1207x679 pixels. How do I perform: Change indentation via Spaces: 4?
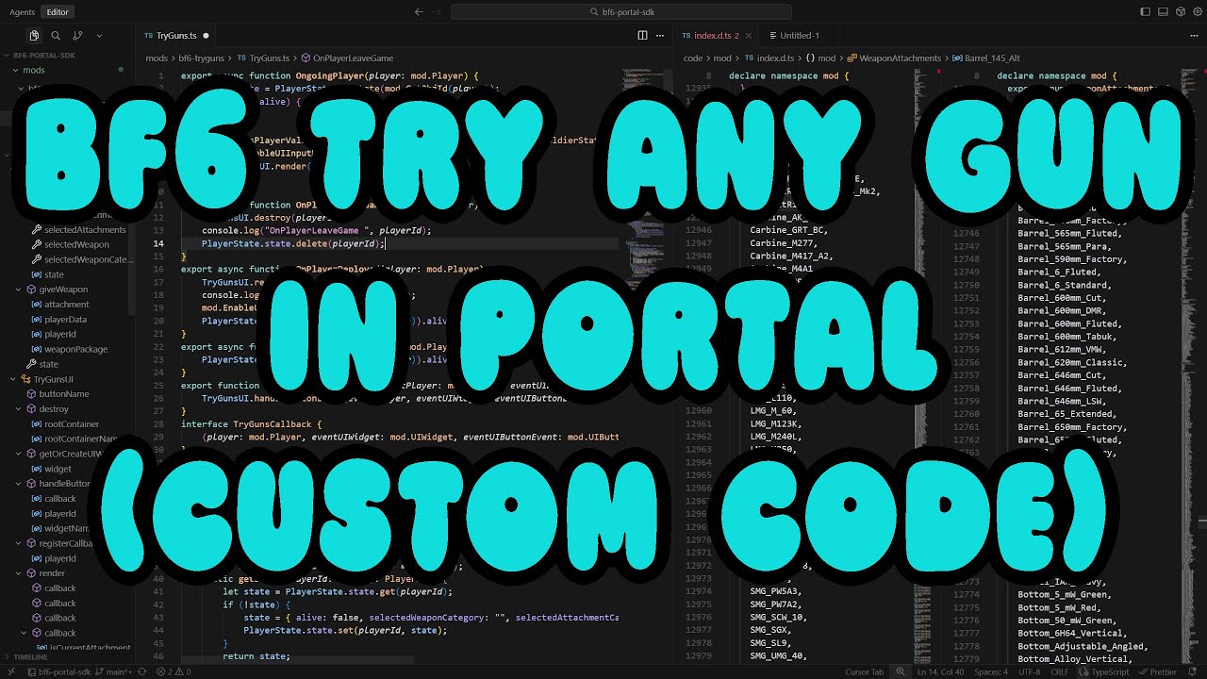pos(990,672)
